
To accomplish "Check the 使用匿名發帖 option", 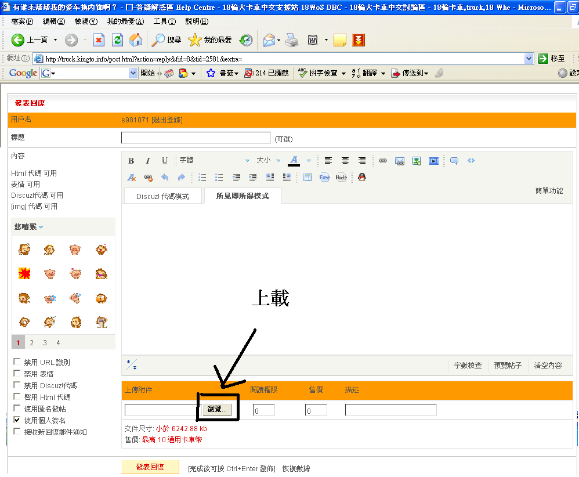I will [x=17, y=409].
